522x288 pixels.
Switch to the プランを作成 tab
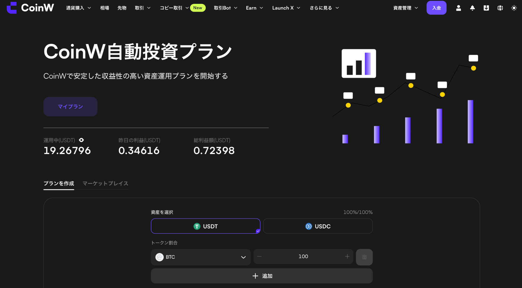(59, 184)
